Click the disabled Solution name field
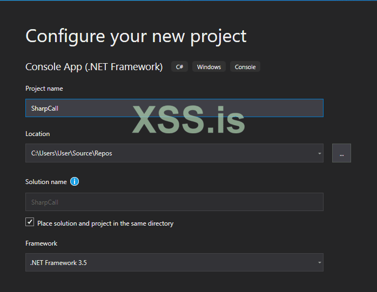The image size is (377, 292). tap(174, 202)
